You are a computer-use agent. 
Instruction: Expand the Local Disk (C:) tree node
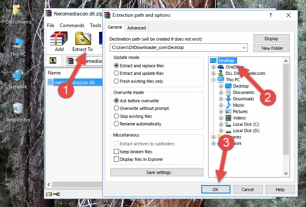click(221, 124)
